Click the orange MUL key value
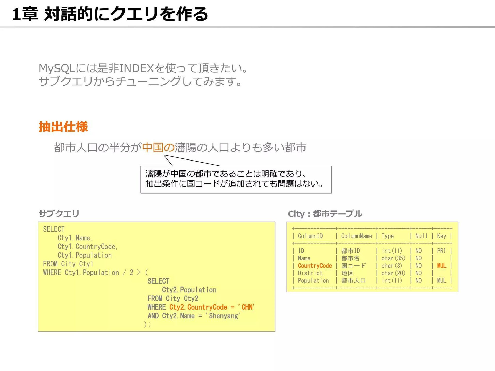 [441, 266]
